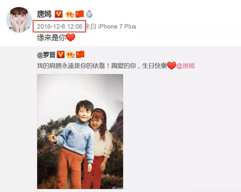The width and height of the screenshot is (241, 192).
Task: Click the reposted birthday message text
Action: [102, 66]
